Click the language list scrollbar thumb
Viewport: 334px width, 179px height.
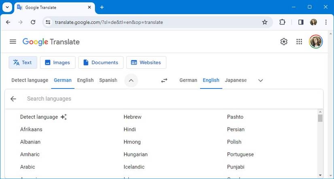(320, 118)
